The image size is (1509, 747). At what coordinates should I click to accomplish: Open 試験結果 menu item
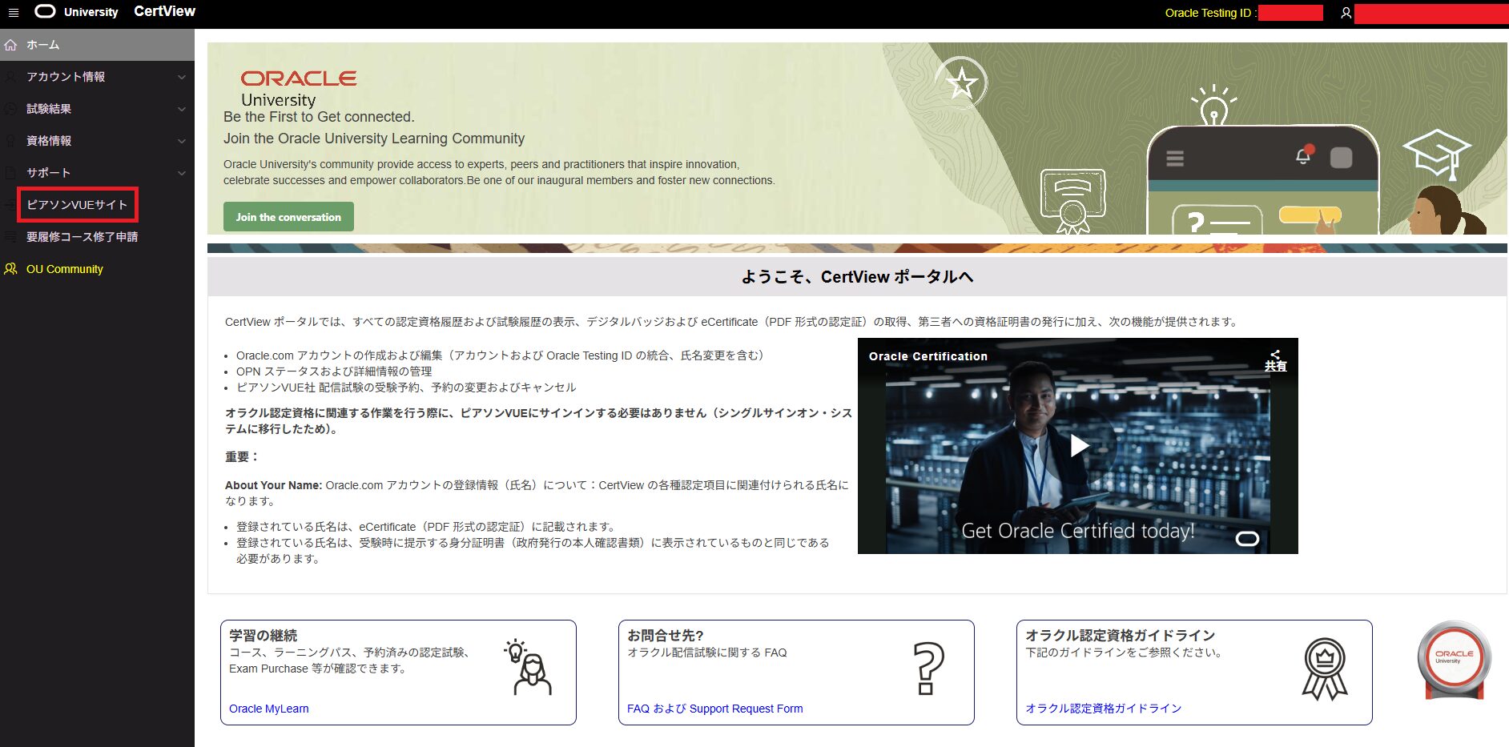[x=97, y=109]
